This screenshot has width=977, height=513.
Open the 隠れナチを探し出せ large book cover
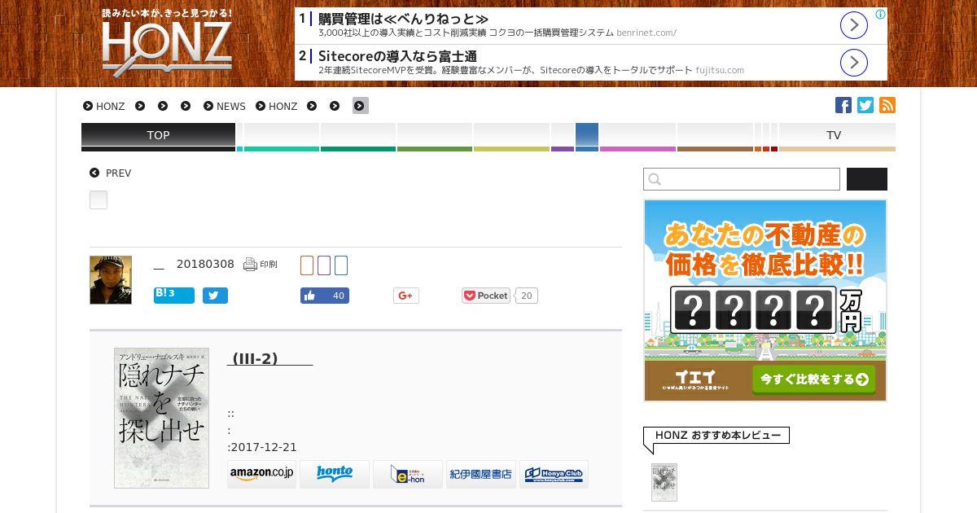point(161,419)
